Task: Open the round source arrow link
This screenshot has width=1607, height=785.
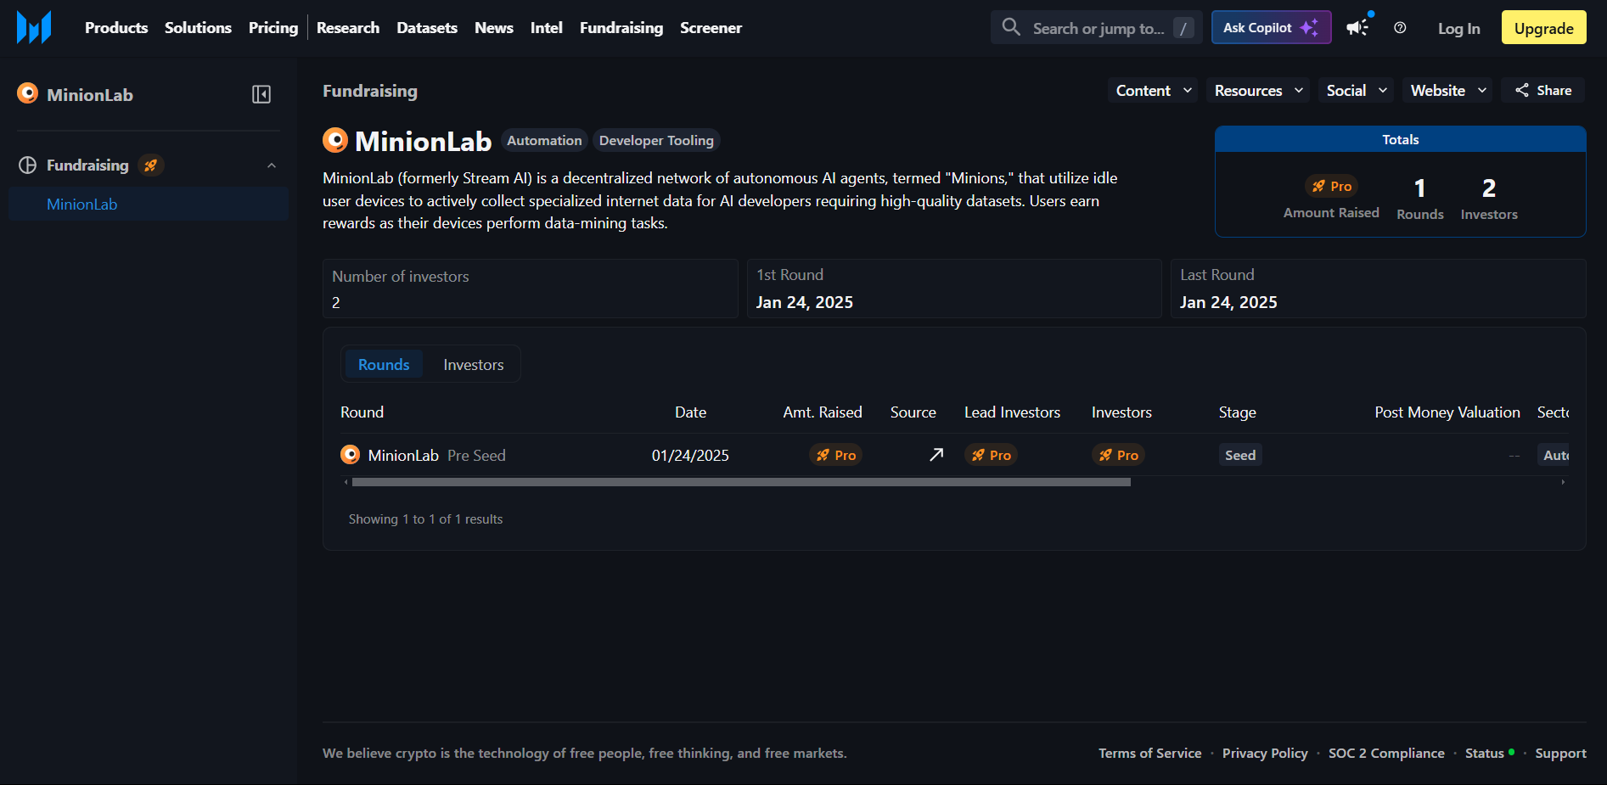Action: point(936,455)
